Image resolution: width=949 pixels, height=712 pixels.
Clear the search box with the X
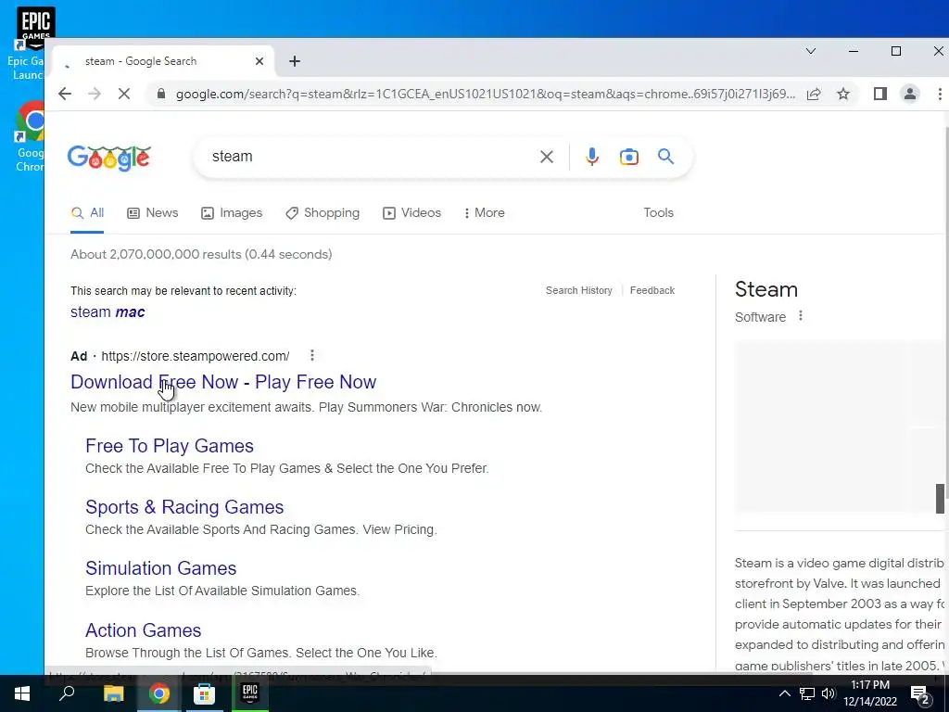point(547,157)
